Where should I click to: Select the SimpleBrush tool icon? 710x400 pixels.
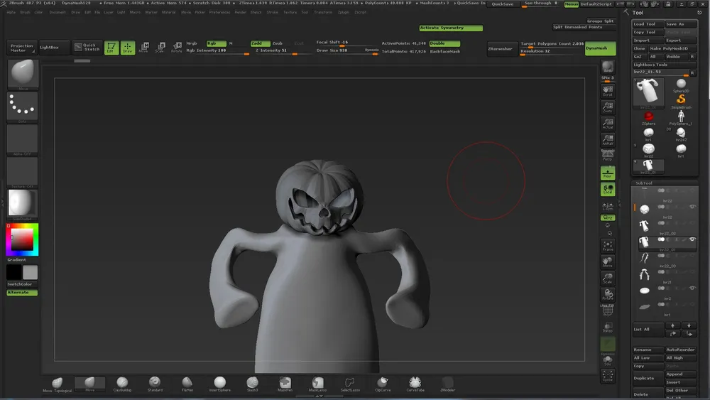coord(681,99)
